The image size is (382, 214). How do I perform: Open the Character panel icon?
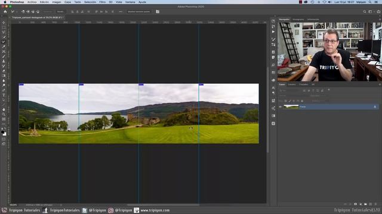(x=273, y=87)
